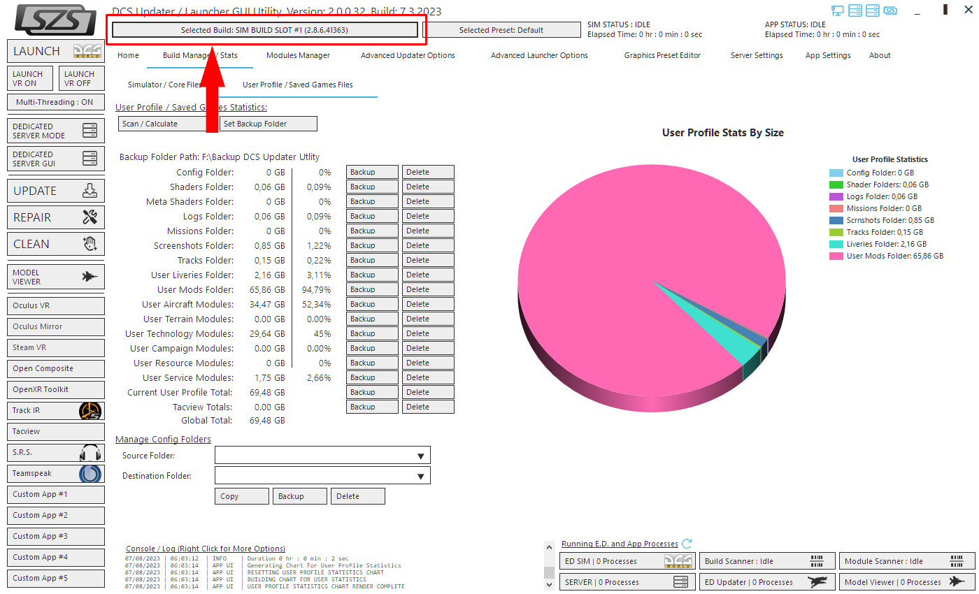This screenshot has width=979, height=594.
Task: Backup the Config Folder
Action: tap(372, 172)
